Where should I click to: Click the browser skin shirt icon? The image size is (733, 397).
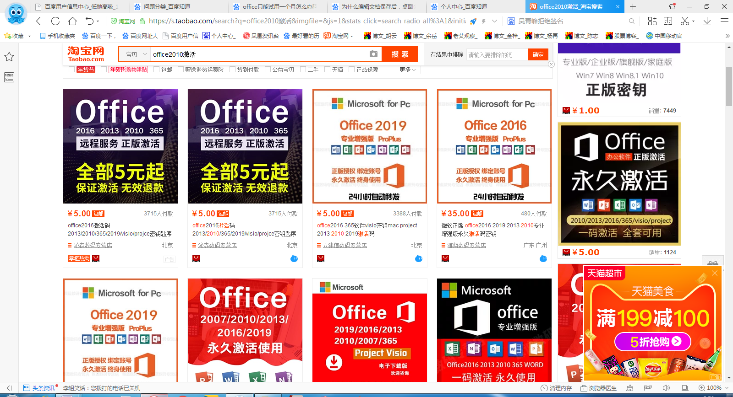pos(672,6)
